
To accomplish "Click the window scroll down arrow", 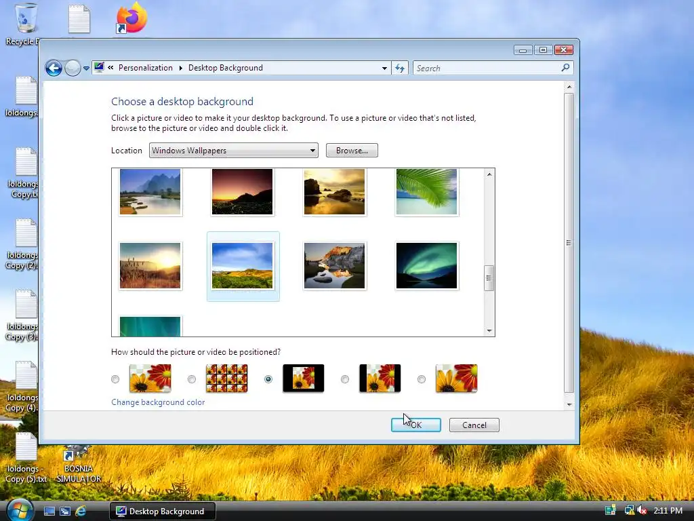I will [569, 404].
